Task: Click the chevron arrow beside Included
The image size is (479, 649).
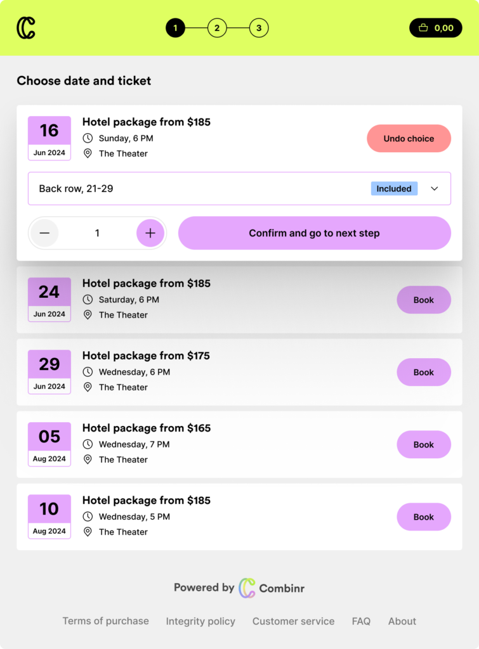Action: [435, 189]
